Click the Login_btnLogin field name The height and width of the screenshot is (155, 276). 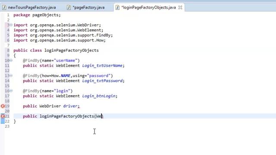pos(99,96)
